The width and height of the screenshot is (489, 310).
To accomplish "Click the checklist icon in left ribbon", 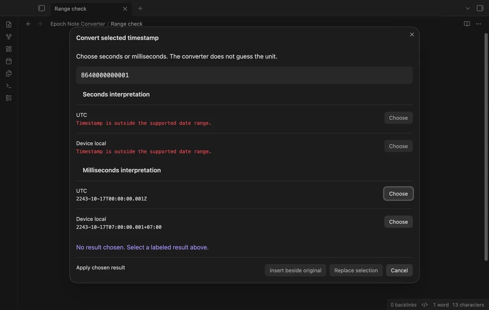I will [9, 98].
